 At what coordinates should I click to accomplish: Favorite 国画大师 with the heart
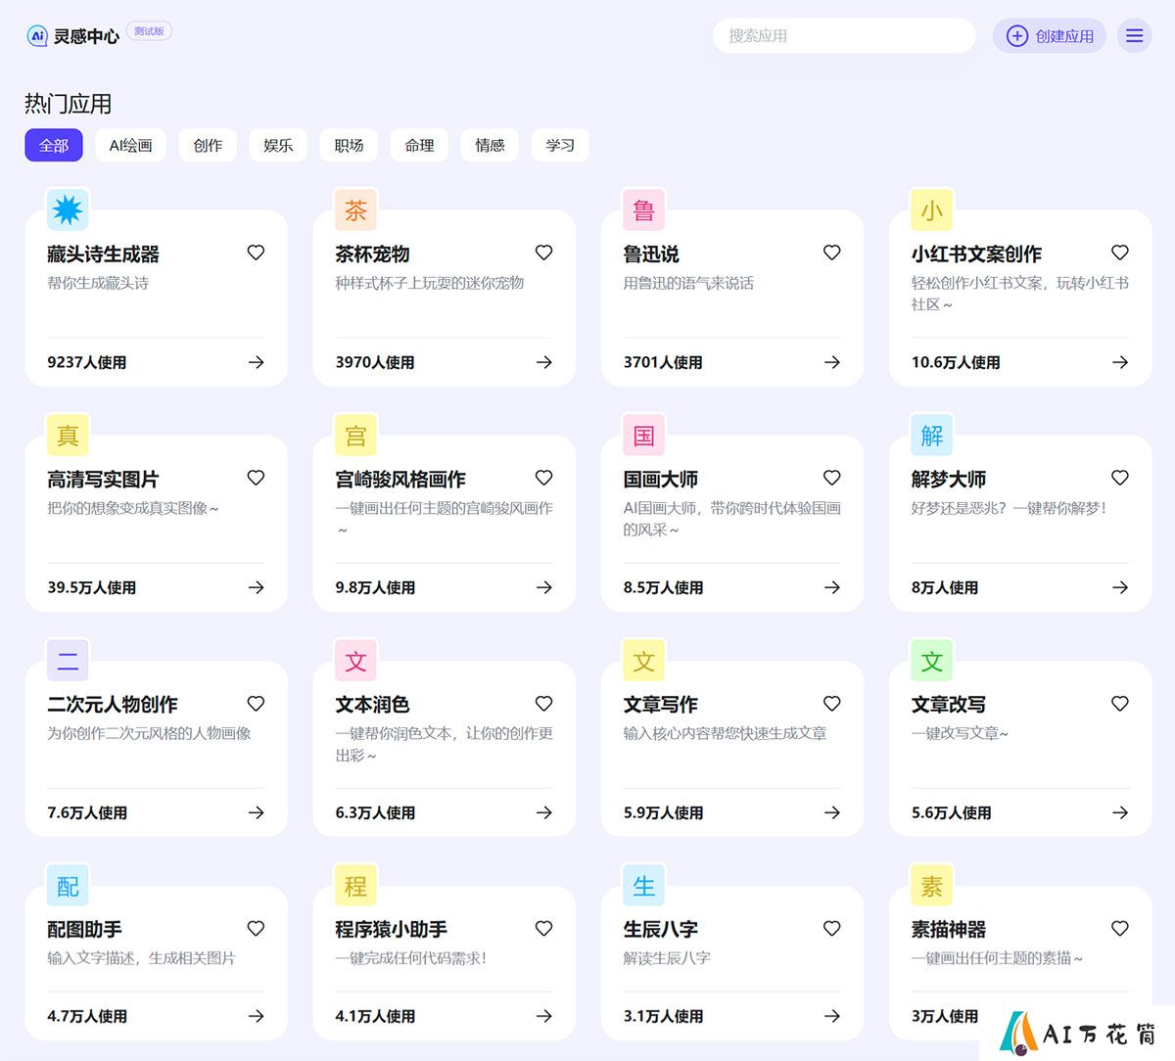[x=831, y=478]
